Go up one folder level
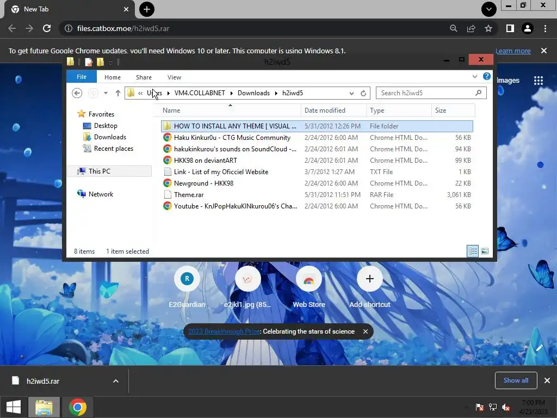 pyautogui.click(x=118, y=93)
